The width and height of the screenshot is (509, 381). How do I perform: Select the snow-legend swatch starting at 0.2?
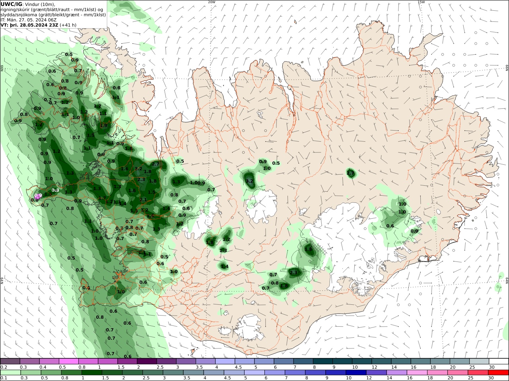pyautogui.click(x=10, y=362)
